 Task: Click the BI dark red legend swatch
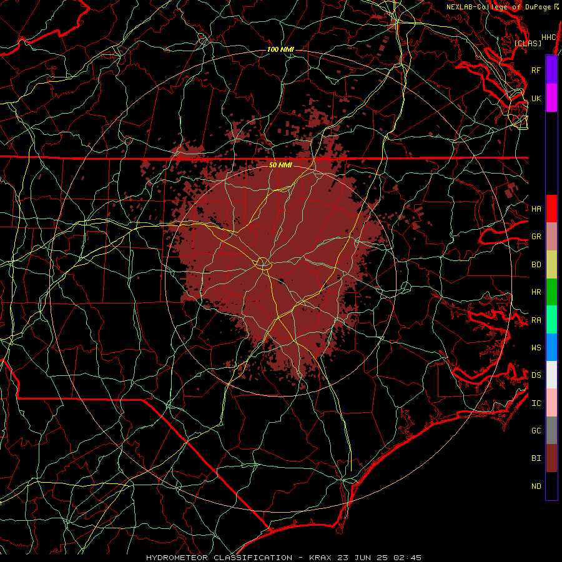point(551,458)
